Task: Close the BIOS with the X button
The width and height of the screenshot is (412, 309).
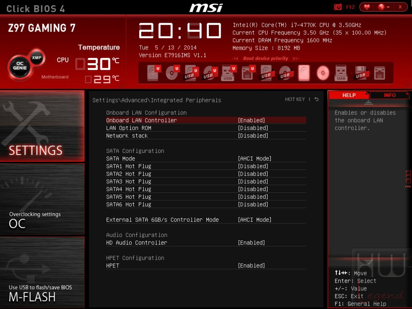Action: 400,7
